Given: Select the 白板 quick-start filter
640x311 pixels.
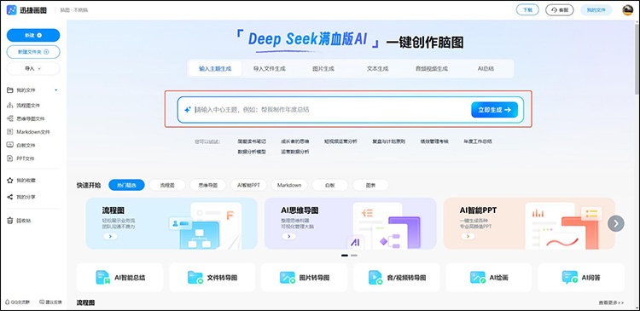Looking at the screenshot, I should [329, 185].
